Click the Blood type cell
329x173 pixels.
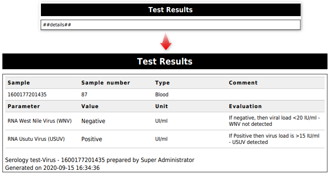pyautogui.click(x=162, y=94)
